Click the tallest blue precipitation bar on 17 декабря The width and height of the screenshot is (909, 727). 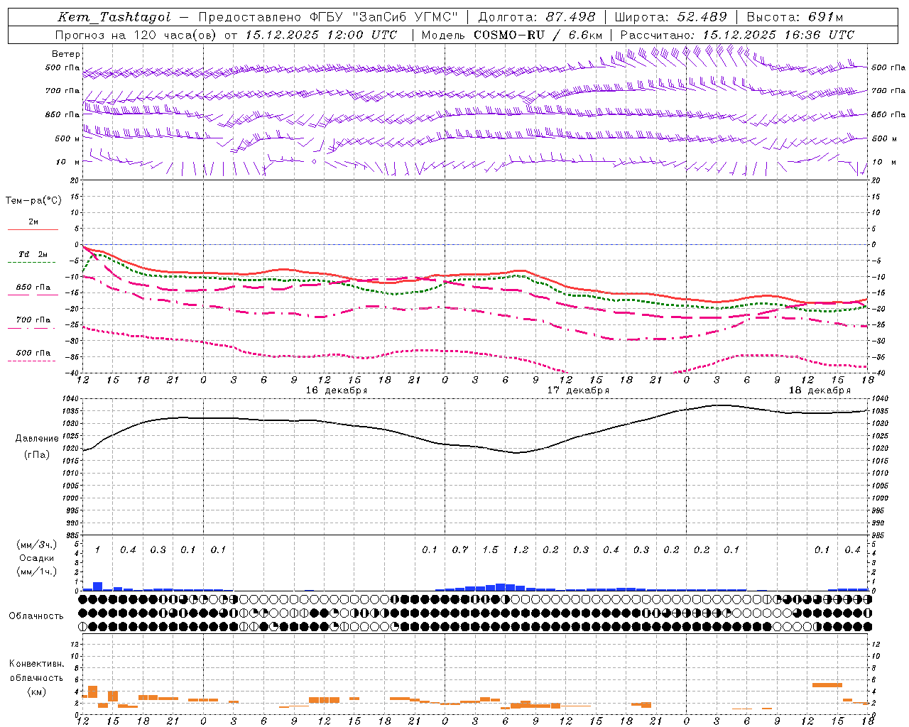501,587
